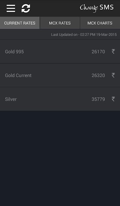The height and width of the screenshot is (206, 120).
Task: Tap the refresh rates icon
Action: pyautogui.click(x=26, y=8)
